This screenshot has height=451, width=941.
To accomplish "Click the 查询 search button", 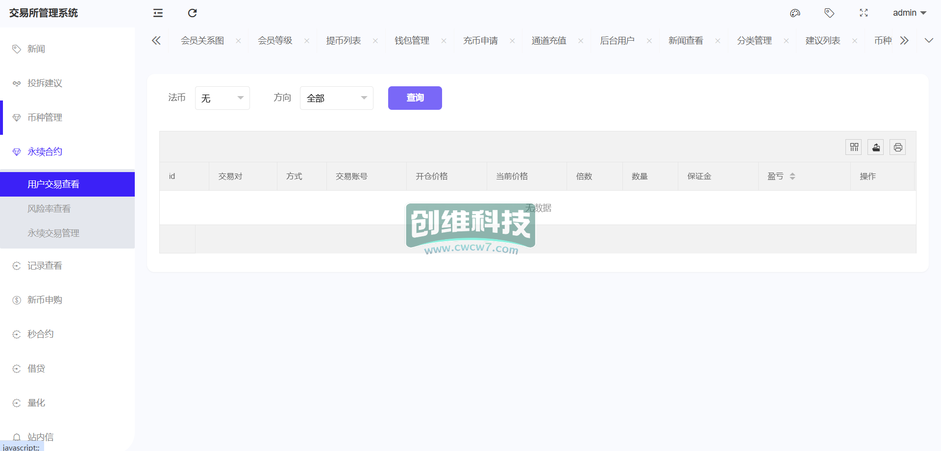I will [415, 98].
